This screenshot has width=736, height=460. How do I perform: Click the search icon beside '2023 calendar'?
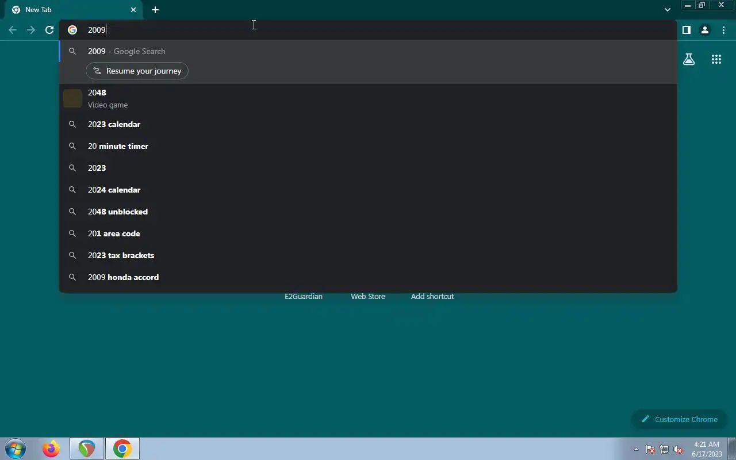point(72,124)
